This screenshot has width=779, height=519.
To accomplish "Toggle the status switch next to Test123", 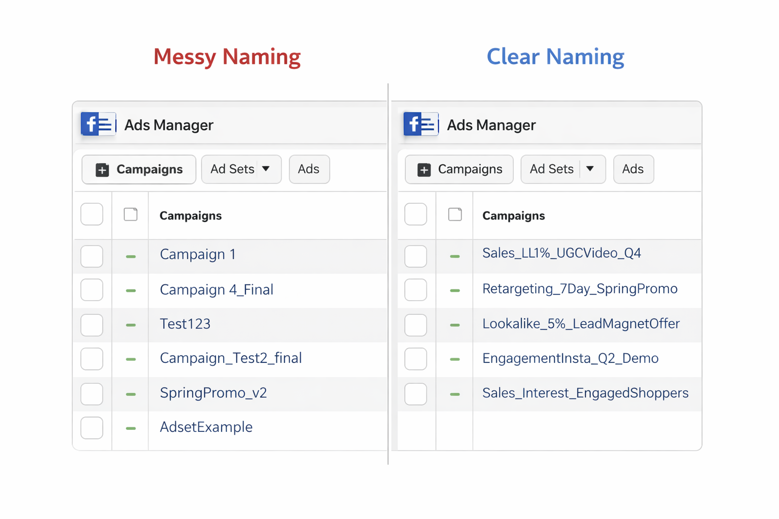I will pos(130,325).
